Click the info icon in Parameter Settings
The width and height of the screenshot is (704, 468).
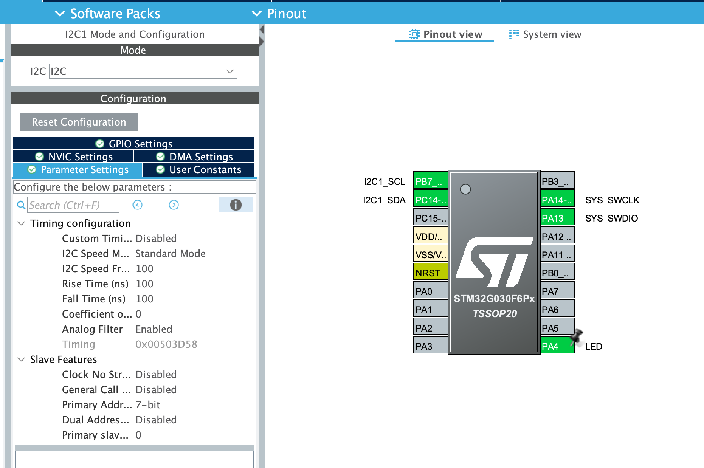[236, 205]
